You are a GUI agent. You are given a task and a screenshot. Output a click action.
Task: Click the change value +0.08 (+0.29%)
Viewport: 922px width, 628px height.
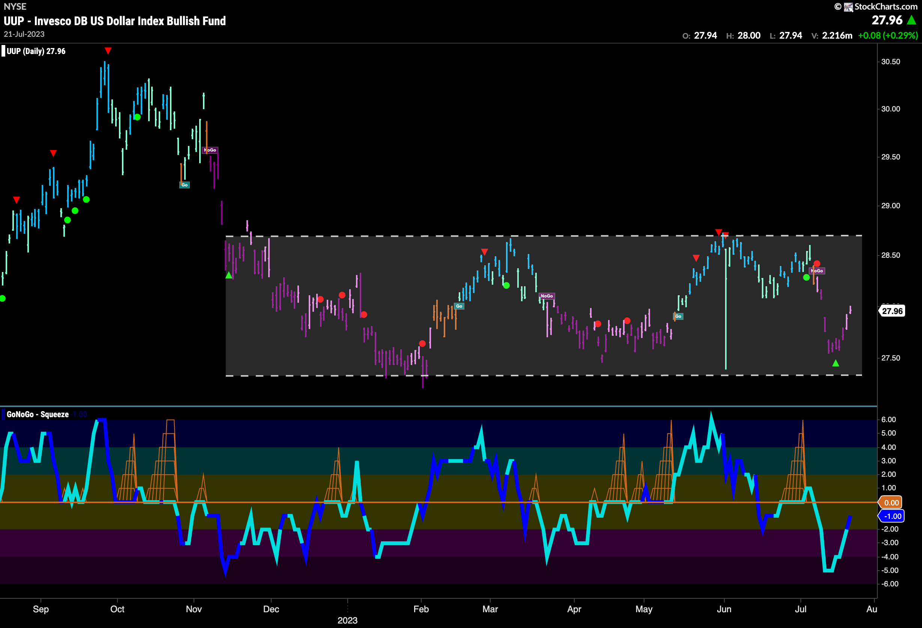coord(888,36)
